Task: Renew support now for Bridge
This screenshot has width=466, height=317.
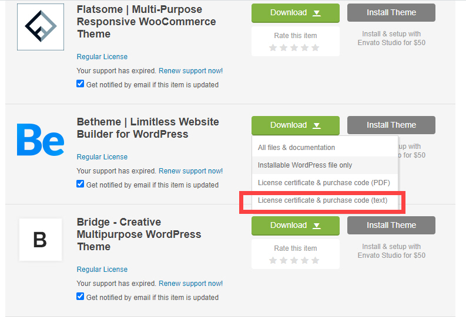Action: pyautogui.click(x=190, y=284)
